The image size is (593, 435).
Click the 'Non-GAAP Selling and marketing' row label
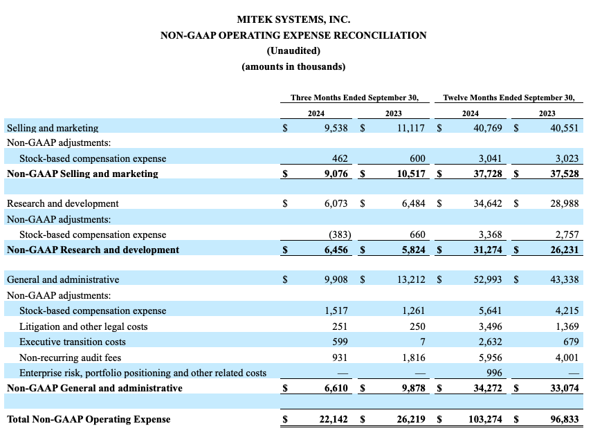click(82, 174)
